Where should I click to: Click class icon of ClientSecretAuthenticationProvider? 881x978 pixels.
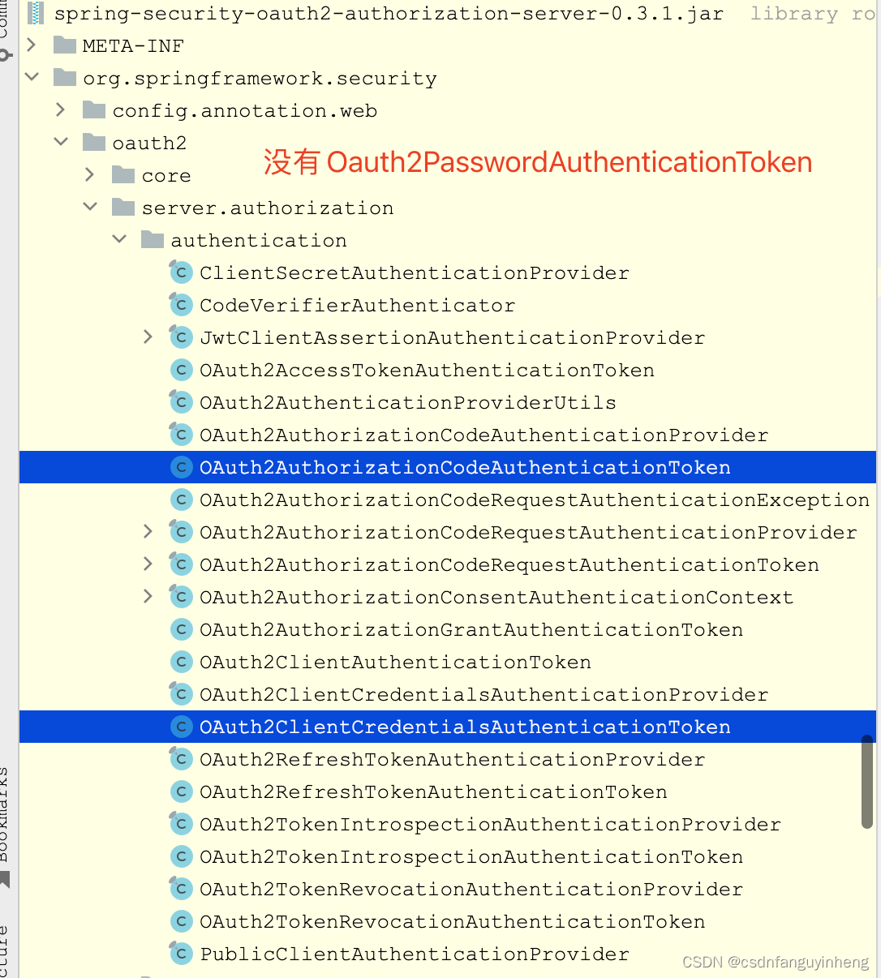click(x=181, y=272)
